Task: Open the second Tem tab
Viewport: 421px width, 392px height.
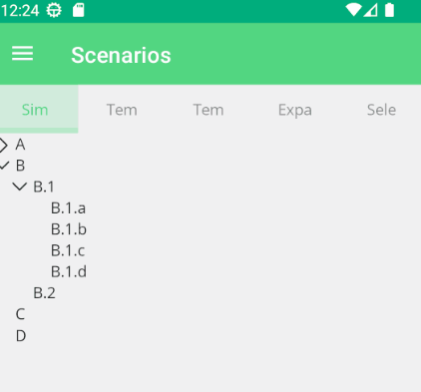Action: tap(209, 110)
